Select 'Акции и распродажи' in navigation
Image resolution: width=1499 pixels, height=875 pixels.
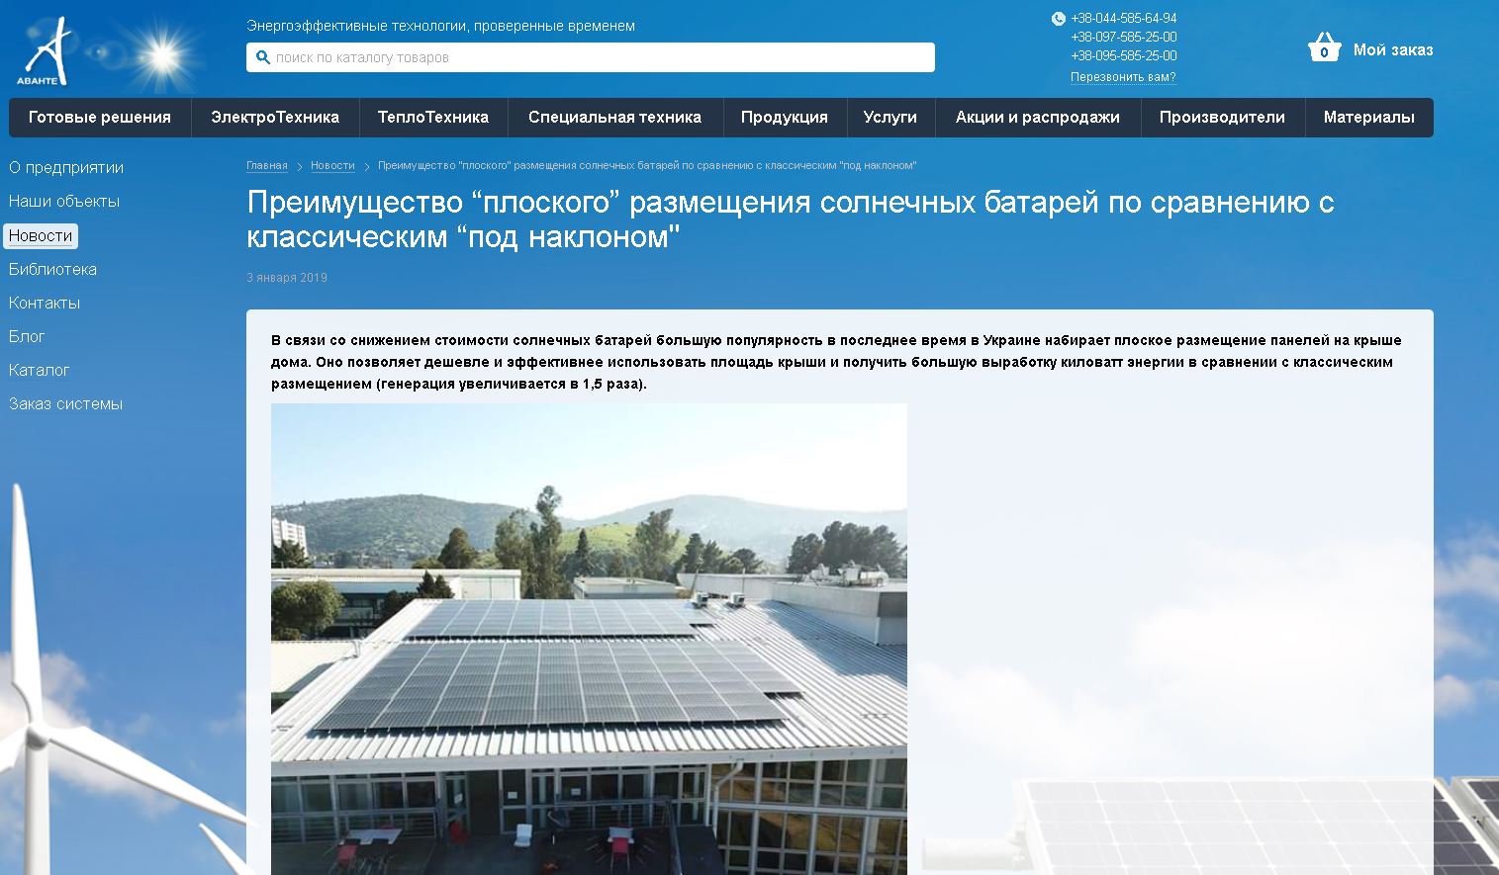pos(1037,118)
